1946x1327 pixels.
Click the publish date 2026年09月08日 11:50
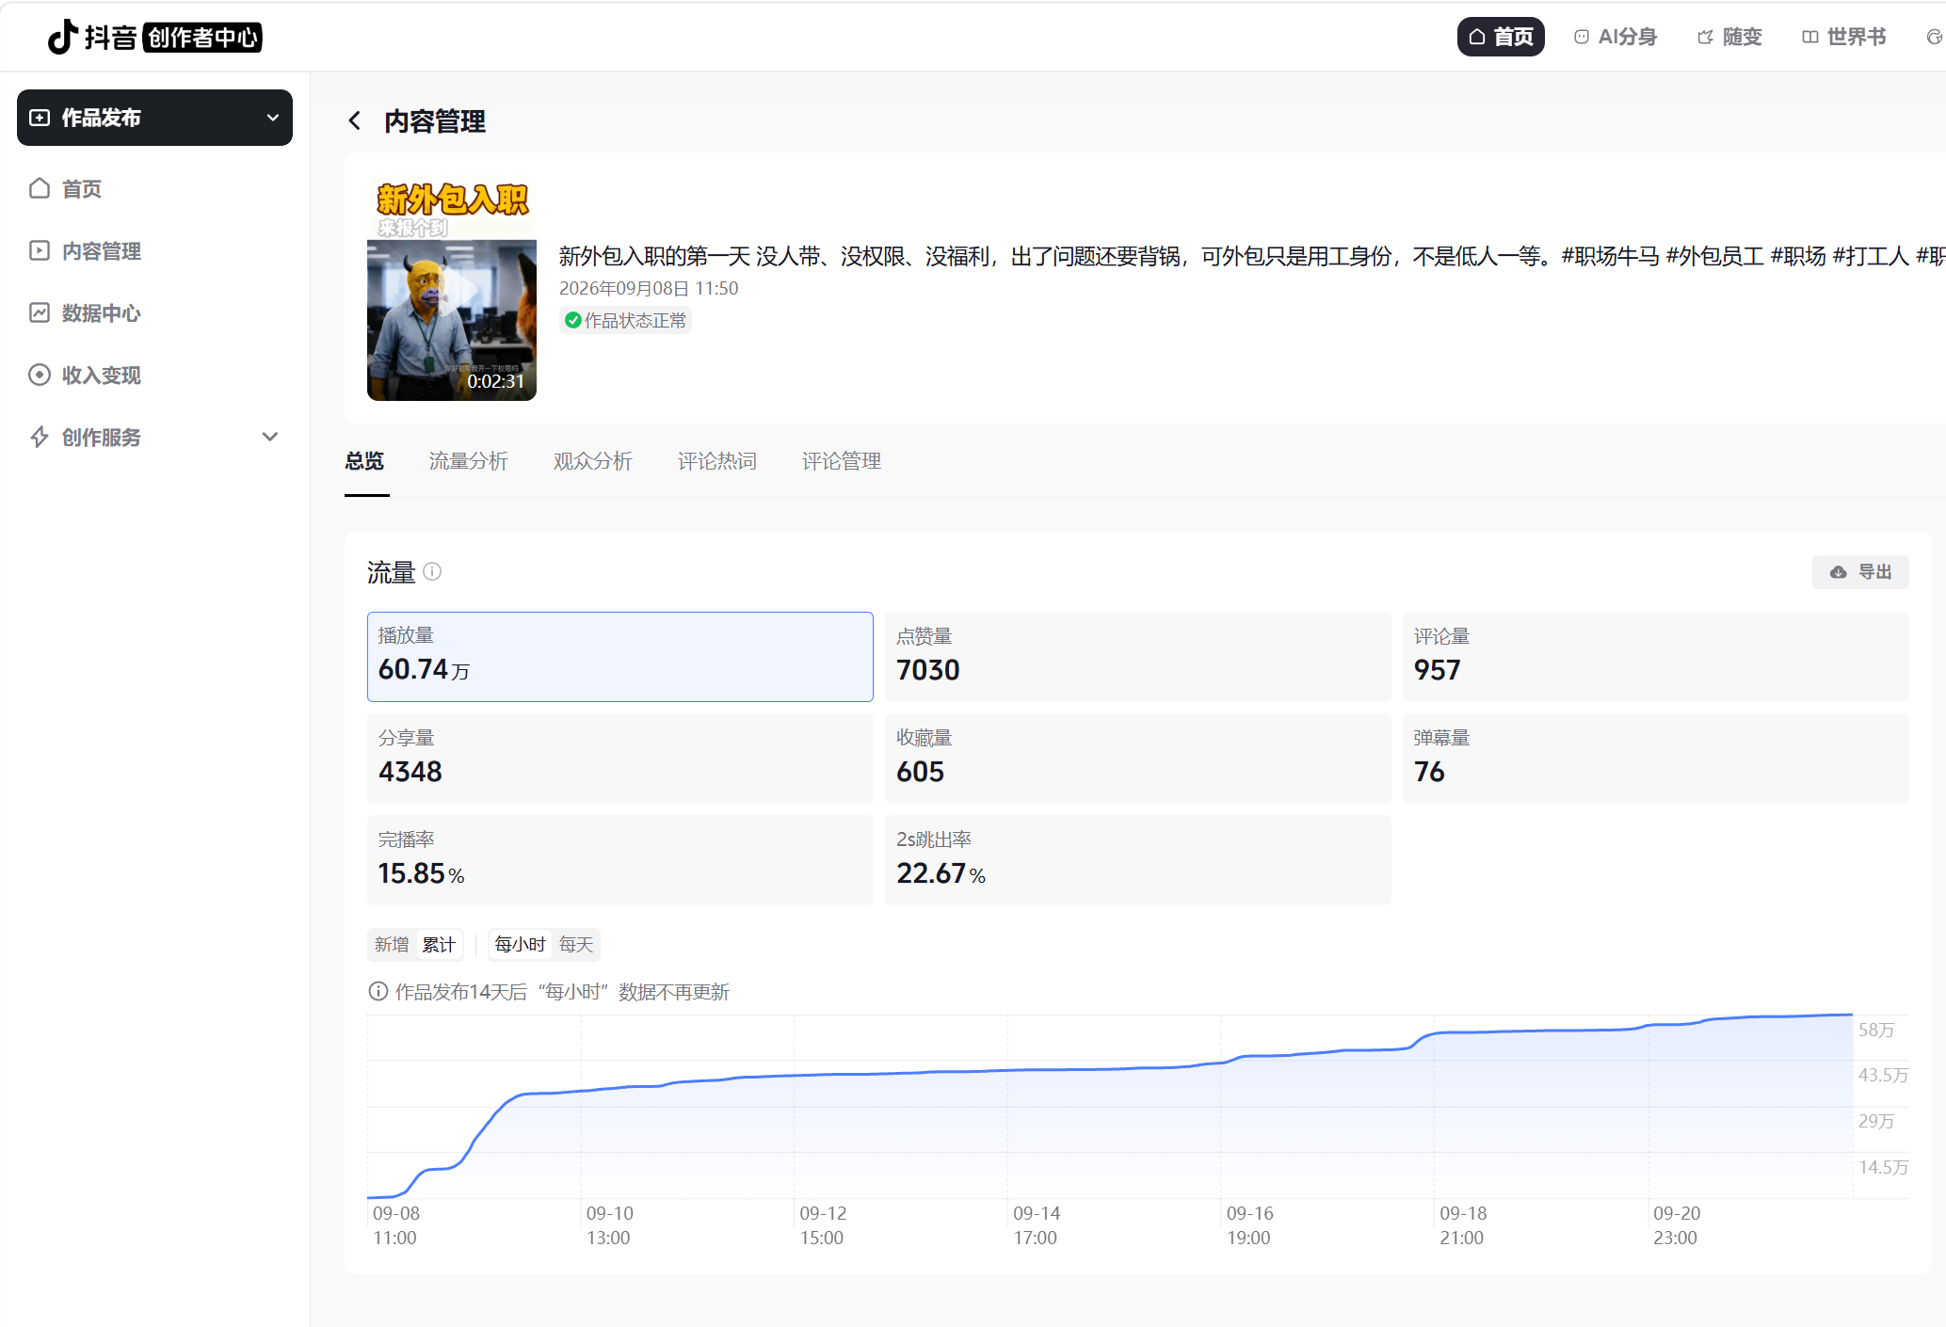pos(649,288)
